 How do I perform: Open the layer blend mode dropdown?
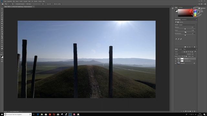pyautogui.click(x=180, y=54)
